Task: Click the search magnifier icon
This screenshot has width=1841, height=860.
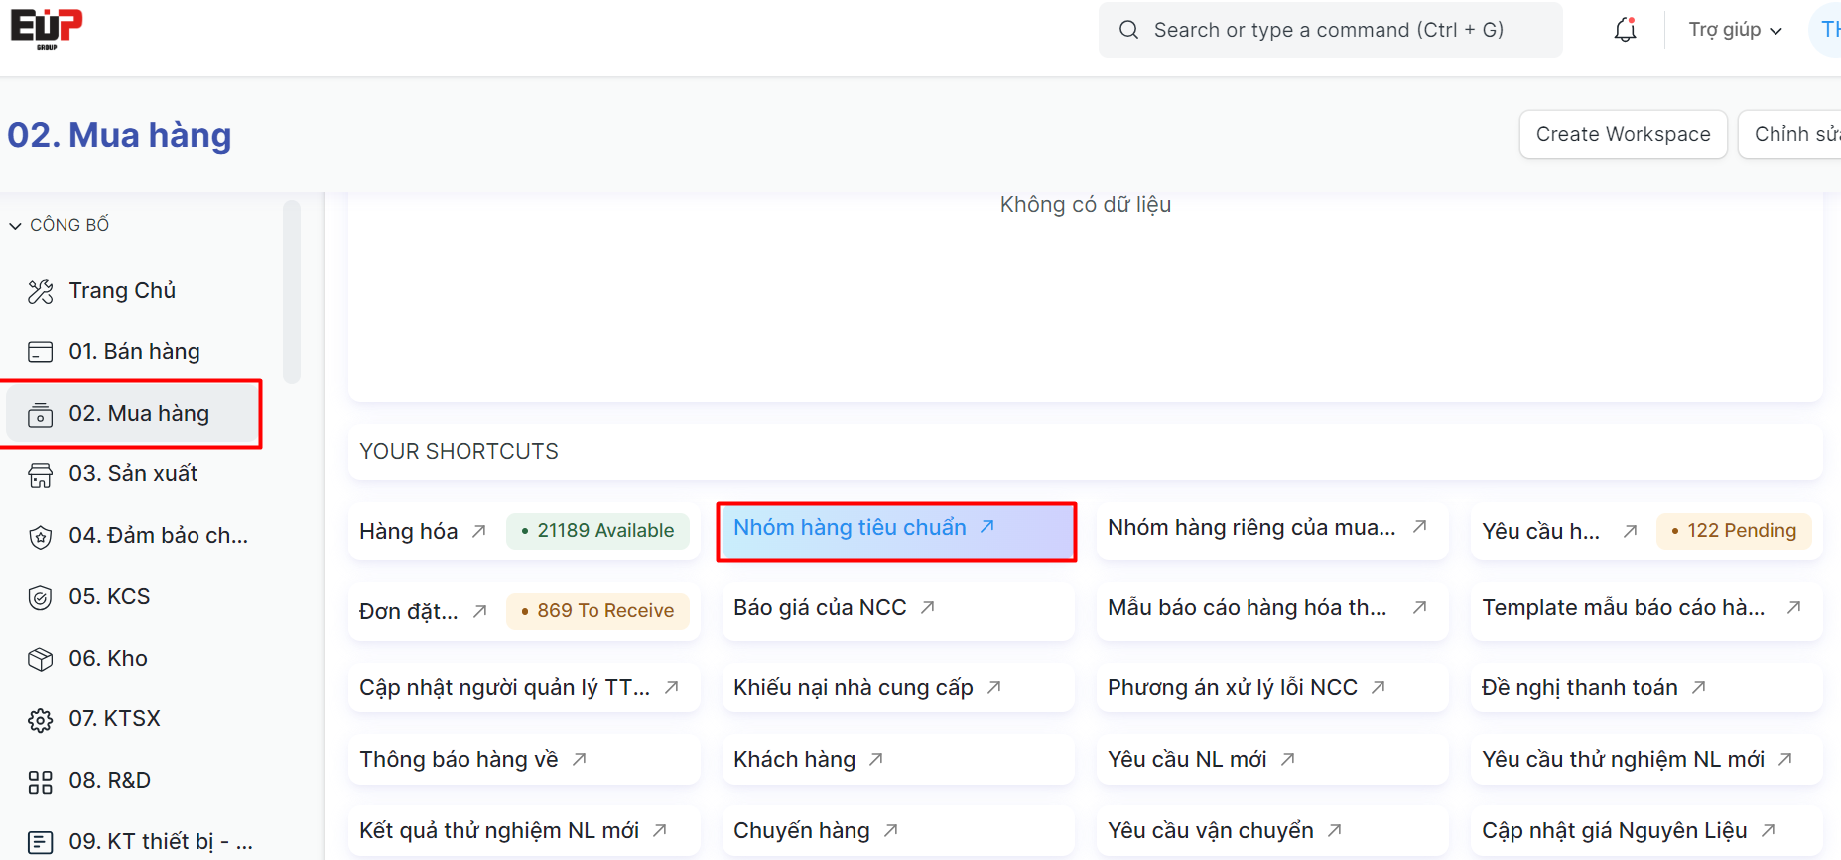Action: click(x=1128, y=30)
